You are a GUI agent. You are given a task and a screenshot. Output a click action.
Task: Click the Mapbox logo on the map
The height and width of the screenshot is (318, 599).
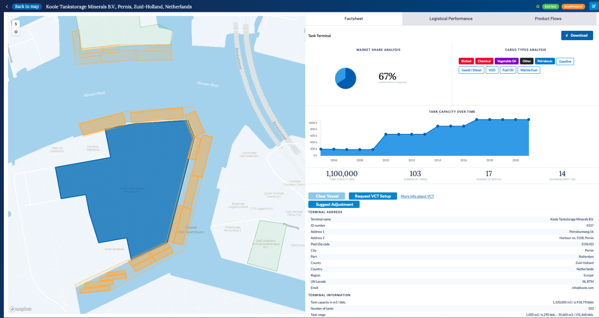[x=21, y=309]
